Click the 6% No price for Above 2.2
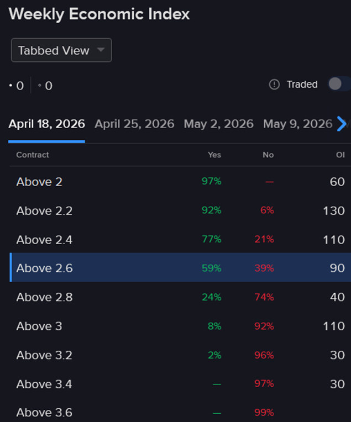Viewport: 351px width, 422px height. (x=268, y=210)
